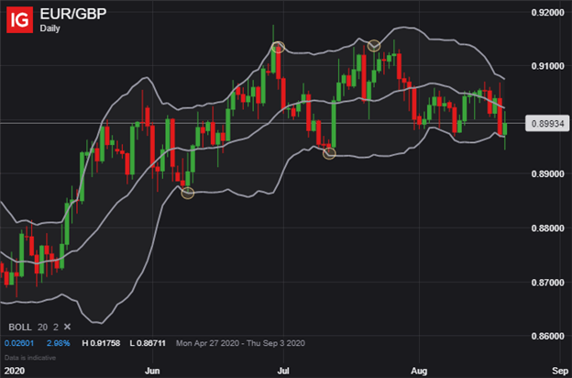Click the 0.91000 price axis label

click(547, 66)
